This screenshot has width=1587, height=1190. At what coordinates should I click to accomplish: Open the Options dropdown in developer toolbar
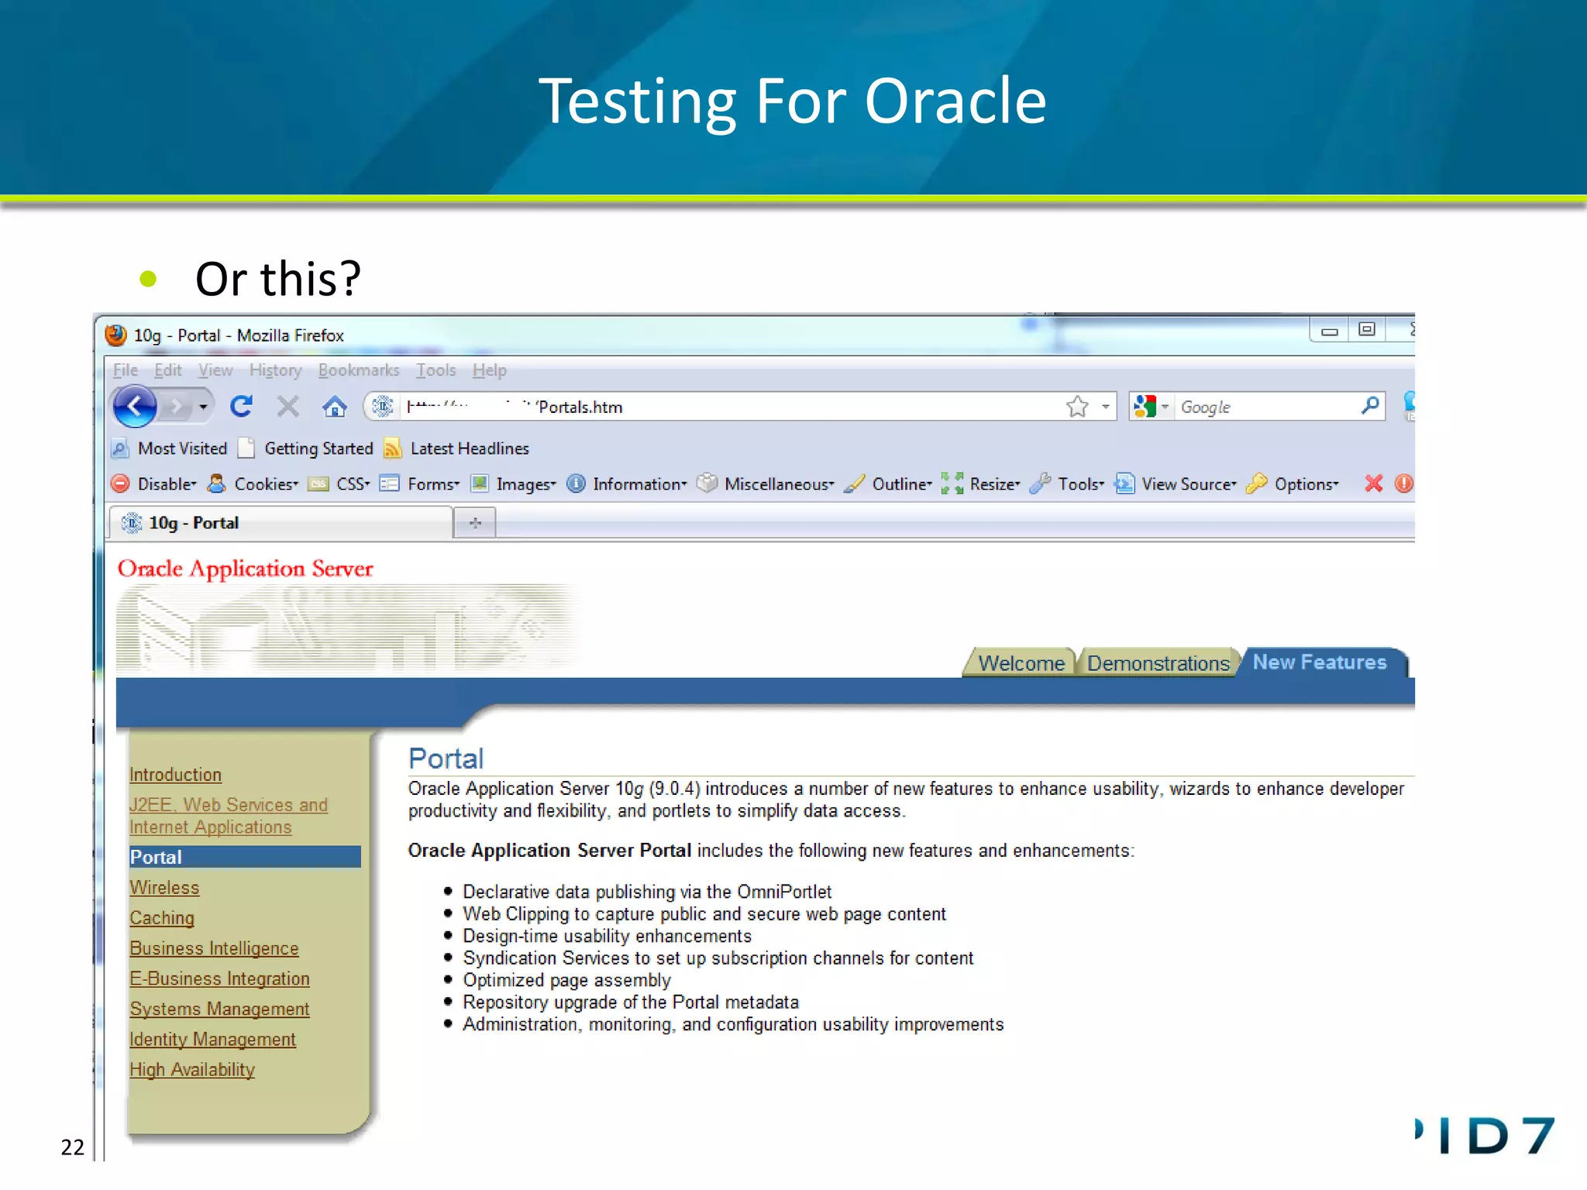click(1293, 483)
